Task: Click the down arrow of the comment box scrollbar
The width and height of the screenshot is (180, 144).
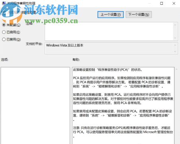Action: pyautogui.click(x=175, y=38)
